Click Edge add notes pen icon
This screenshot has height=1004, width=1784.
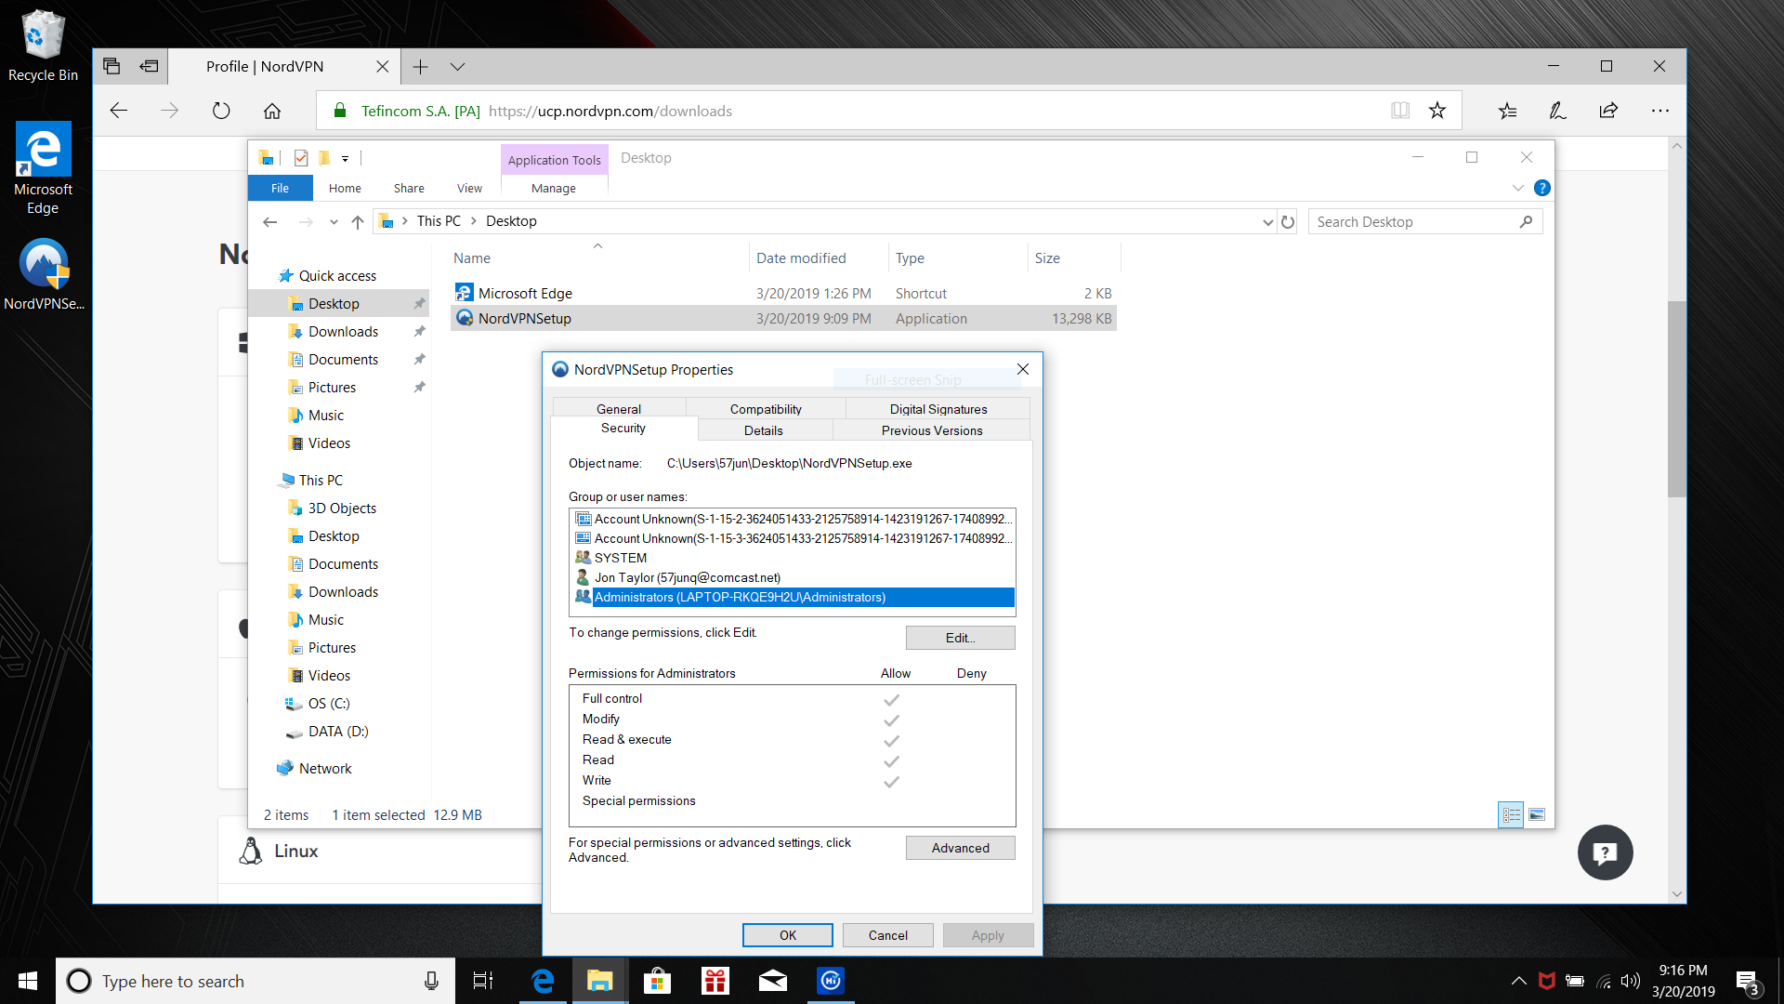1558,111
